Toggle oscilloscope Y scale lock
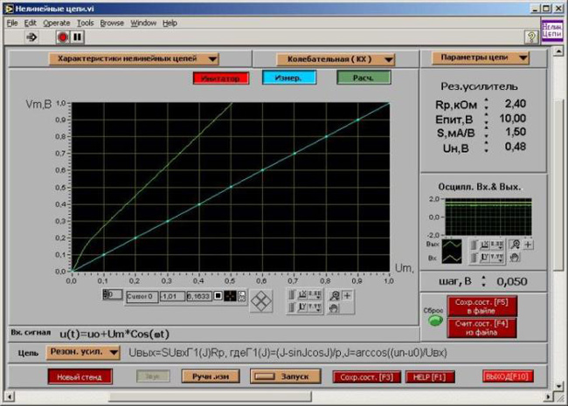The height and width of the screenshot is (406, 568). coord(474,258)
